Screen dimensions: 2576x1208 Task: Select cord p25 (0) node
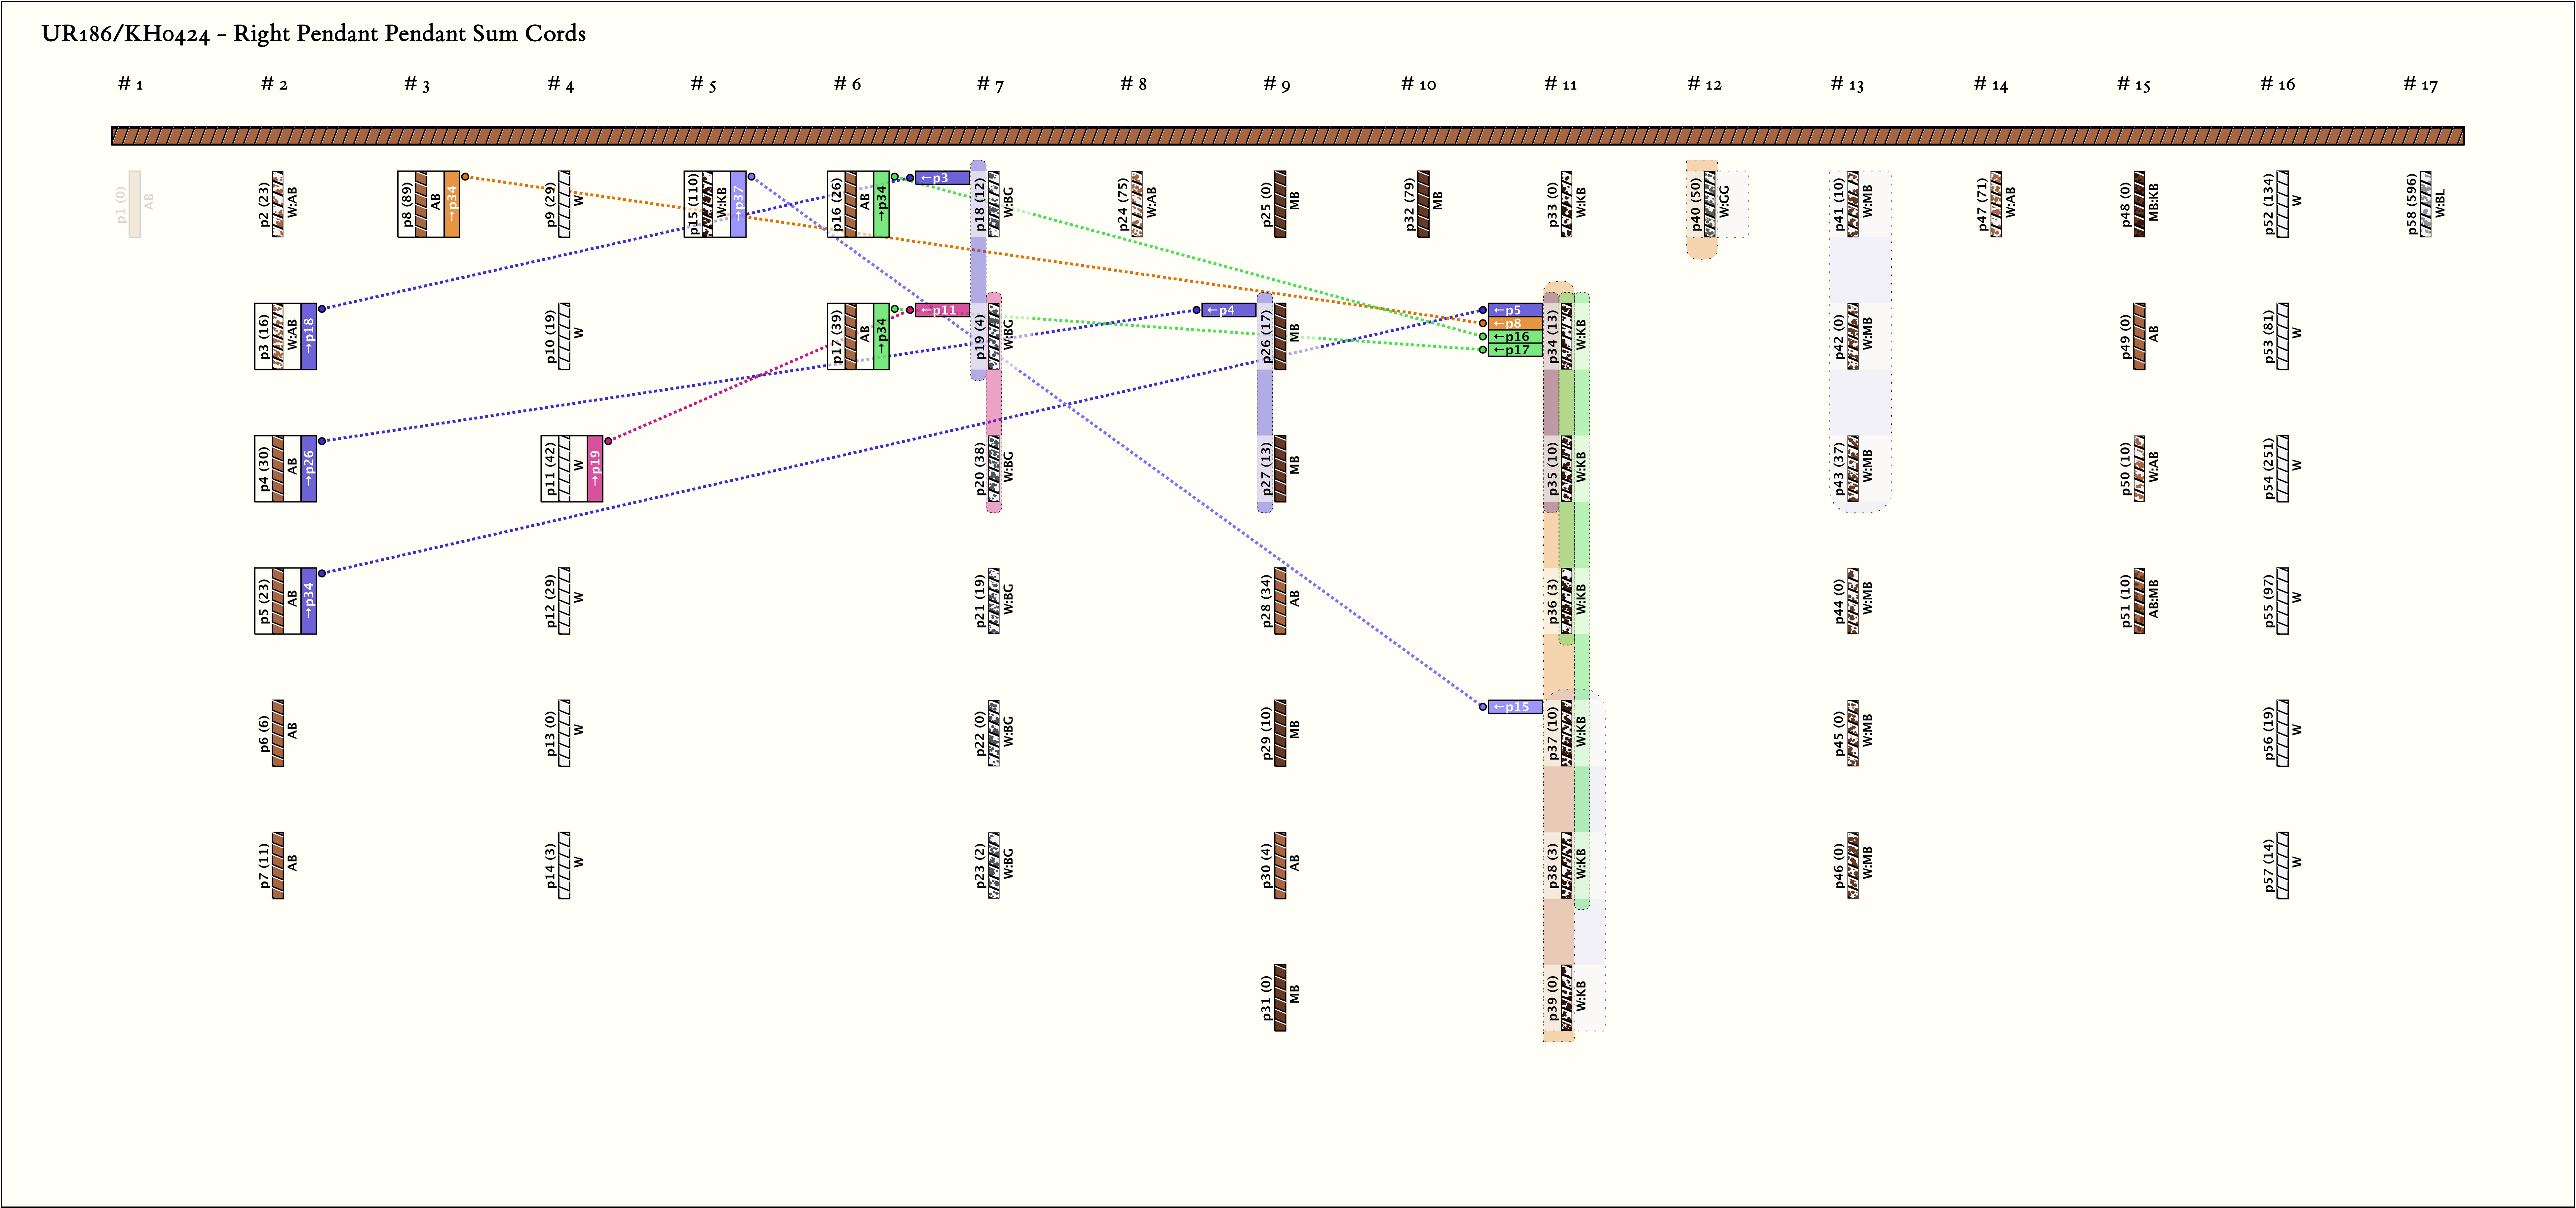pos(1280,204)
